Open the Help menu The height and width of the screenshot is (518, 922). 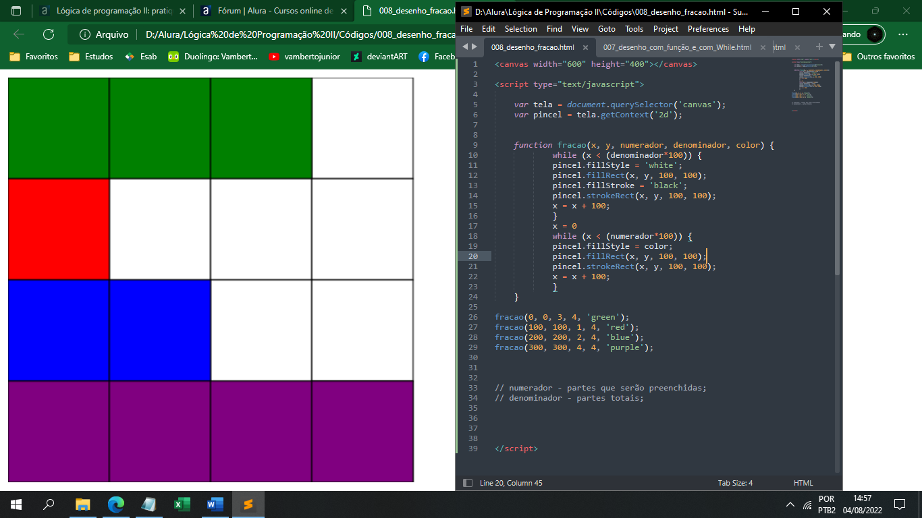(747, 29)
